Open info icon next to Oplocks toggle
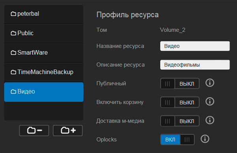The width and height of the screenshot is (237, 153). coord(205,139)
